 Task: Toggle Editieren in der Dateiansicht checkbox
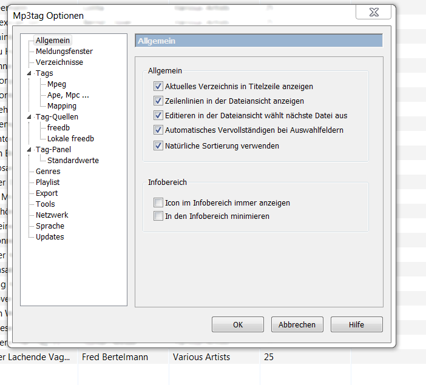(158, 115)
